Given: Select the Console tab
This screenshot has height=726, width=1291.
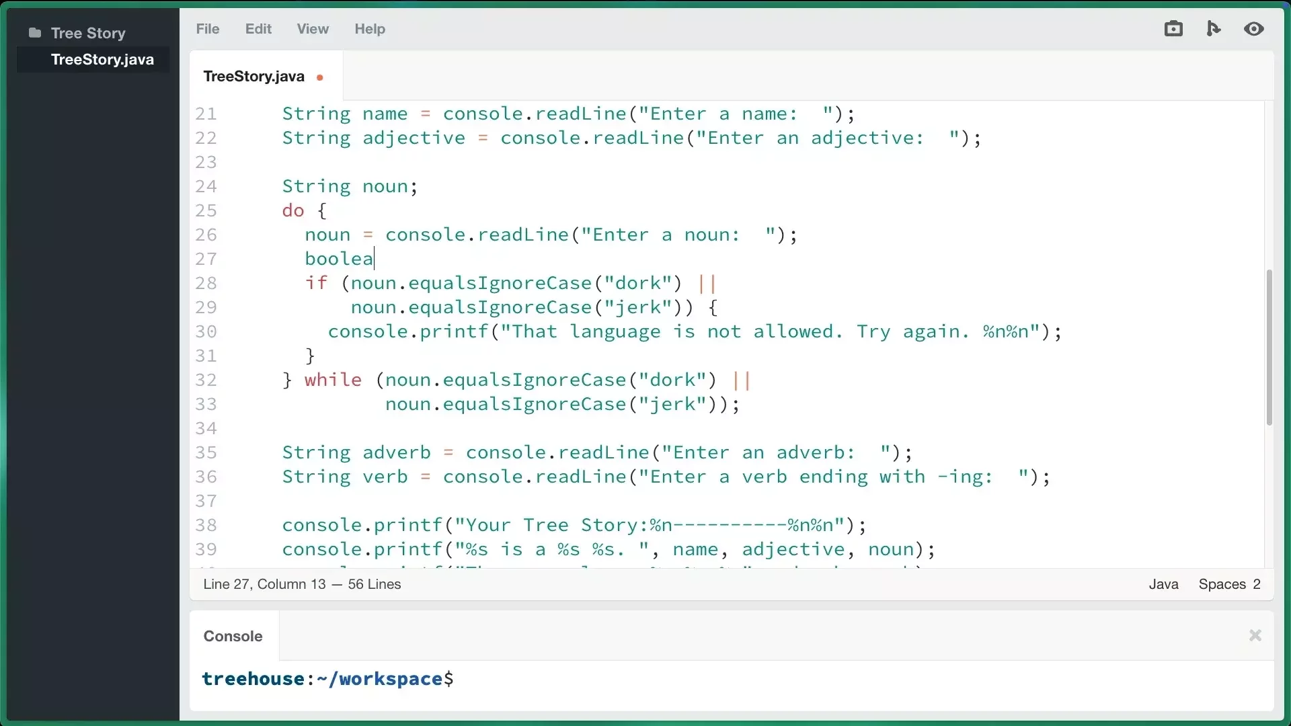Looking at the screenshot, I should (233, 636).
